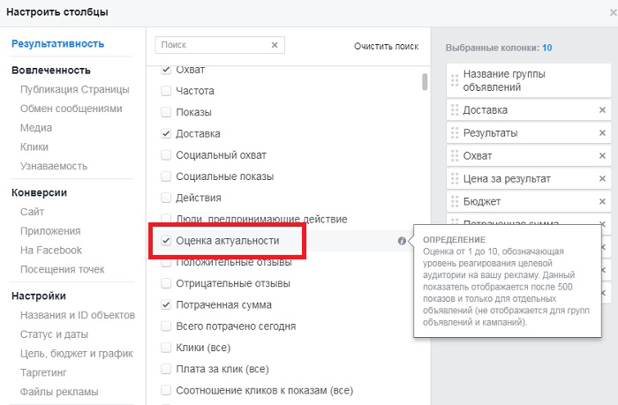Enable the Частота checkbox
The image size is (618, 405).
coord(166,91)
